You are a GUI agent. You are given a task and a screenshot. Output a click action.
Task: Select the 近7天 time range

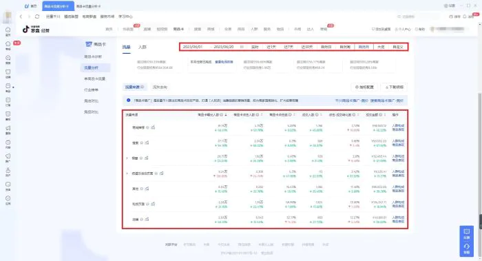click(x=289, y=47)
